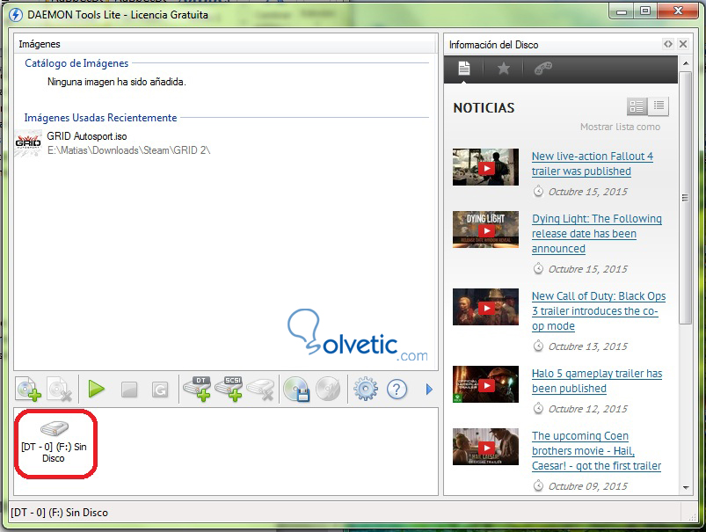Click the news panel scrollbar thumb
706x532 pixels.
686,198
